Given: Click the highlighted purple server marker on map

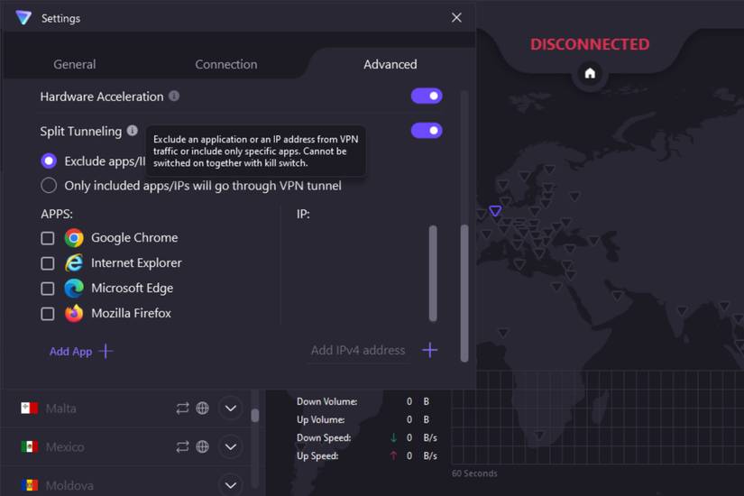Looking at the screenshot, I should coord(495,211).
